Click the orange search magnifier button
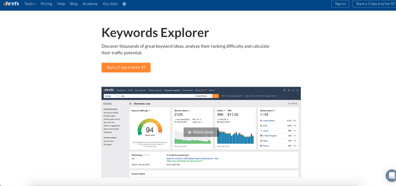 tap(216, 96)
